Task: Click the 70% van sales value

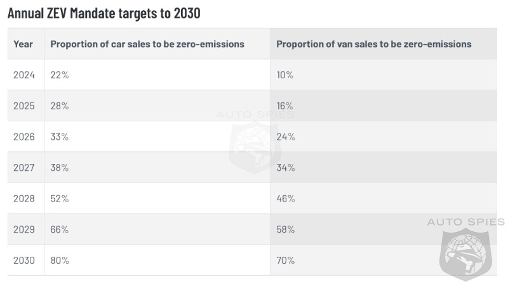Action: [x=286, y=260]
